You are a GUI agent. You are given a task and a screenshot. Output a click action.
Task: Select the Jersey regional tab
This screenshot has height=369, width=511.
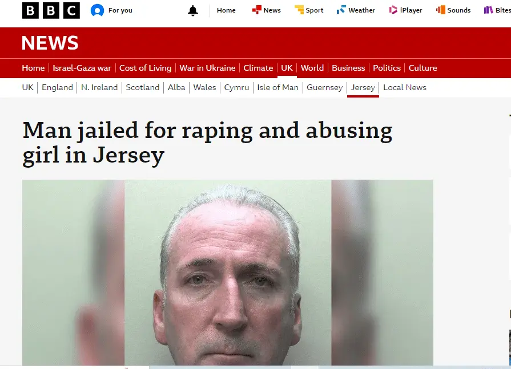click(x=363, y=87)
